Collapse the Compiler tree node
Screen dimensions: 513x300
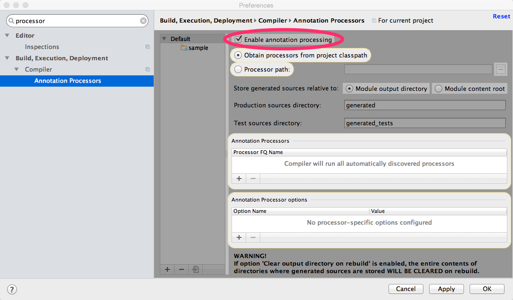click(x=17, y=69)
